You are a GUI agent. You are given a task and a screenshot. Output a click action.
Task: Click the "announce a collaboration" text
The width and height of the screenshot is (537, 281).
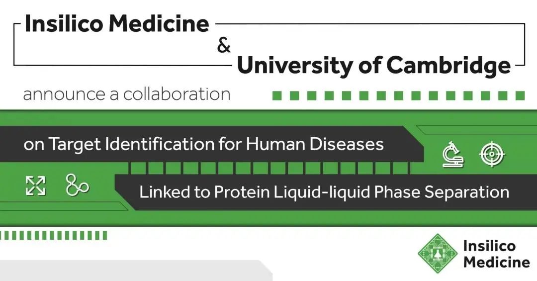pyautogui.click(x=127, y=94)
